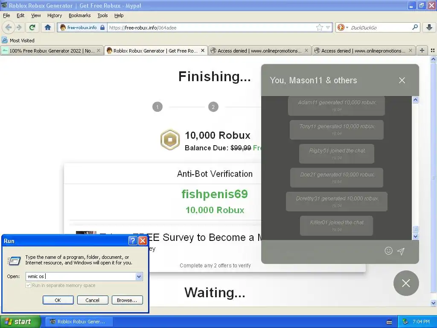Open the Help menu
437x328 pixels.
click(x=119, y=15)
